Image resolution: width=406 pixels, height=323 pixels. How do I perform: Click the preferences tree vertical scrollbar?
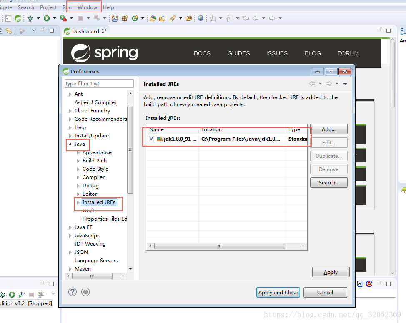pos(130,149)
